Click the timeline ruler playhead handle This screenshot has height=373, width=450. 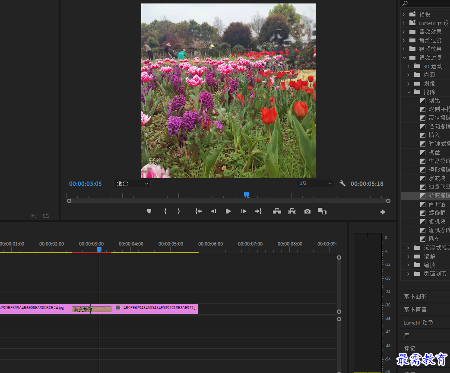click(x=99, y=250)
